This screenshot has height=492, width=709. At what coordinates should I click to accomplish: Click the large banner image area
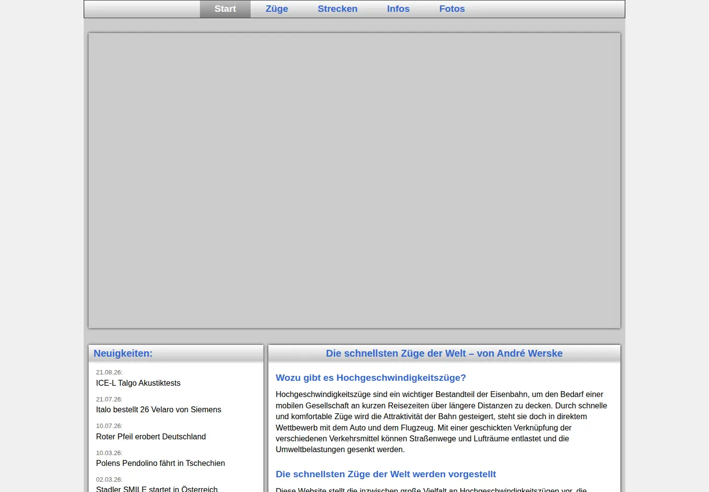[354, 181]
